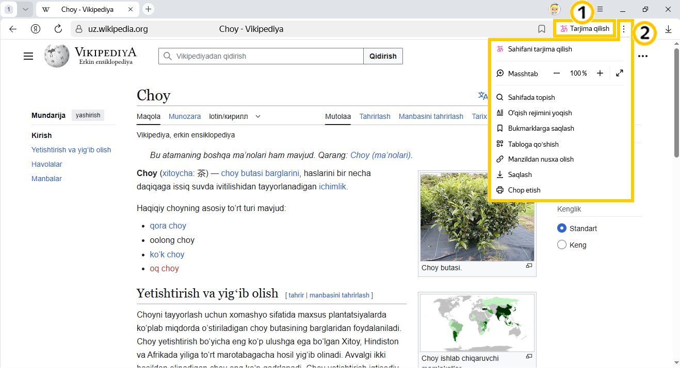Enter fullscreen via zoom expand icon
Viewport: 680px width, 368px height.
[x=619, y=74]
